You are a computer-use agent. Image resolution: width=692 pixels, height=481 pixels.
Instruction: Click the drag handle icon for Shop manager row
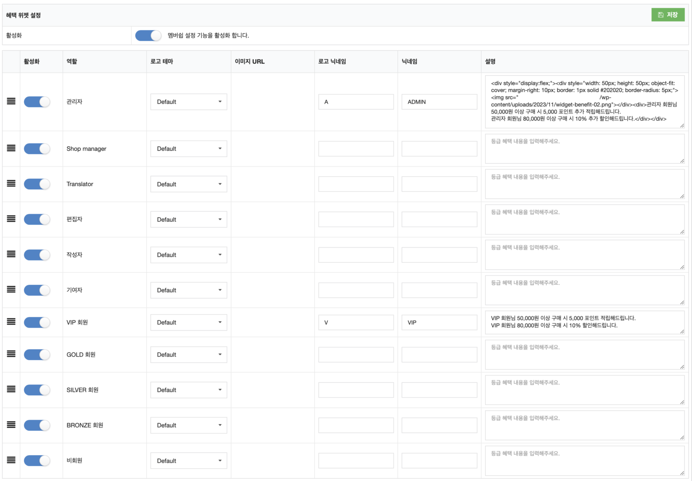pyautogui.click(x=11, y=148)
